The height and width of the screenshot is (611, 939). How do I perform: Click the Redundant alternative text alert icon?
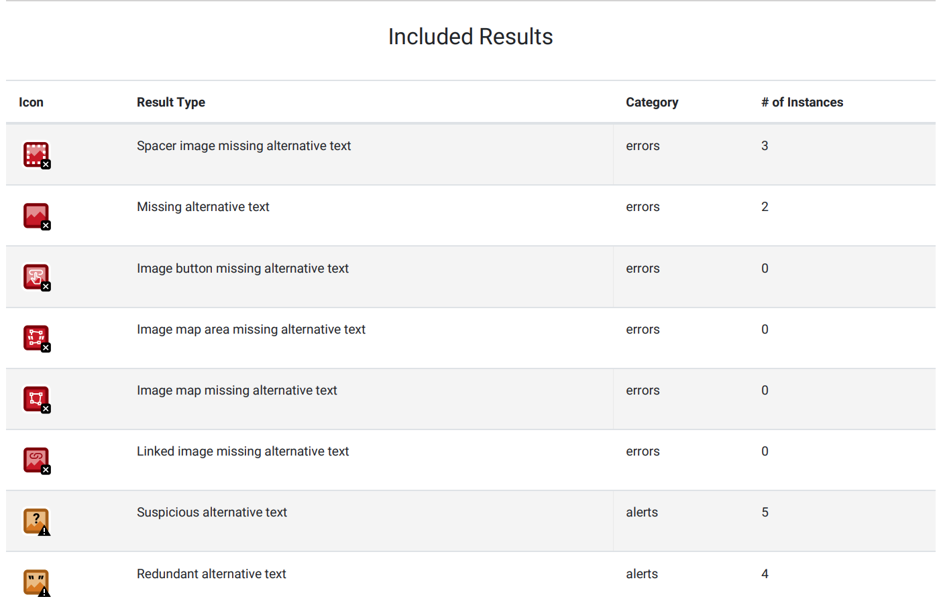[37, 583]
